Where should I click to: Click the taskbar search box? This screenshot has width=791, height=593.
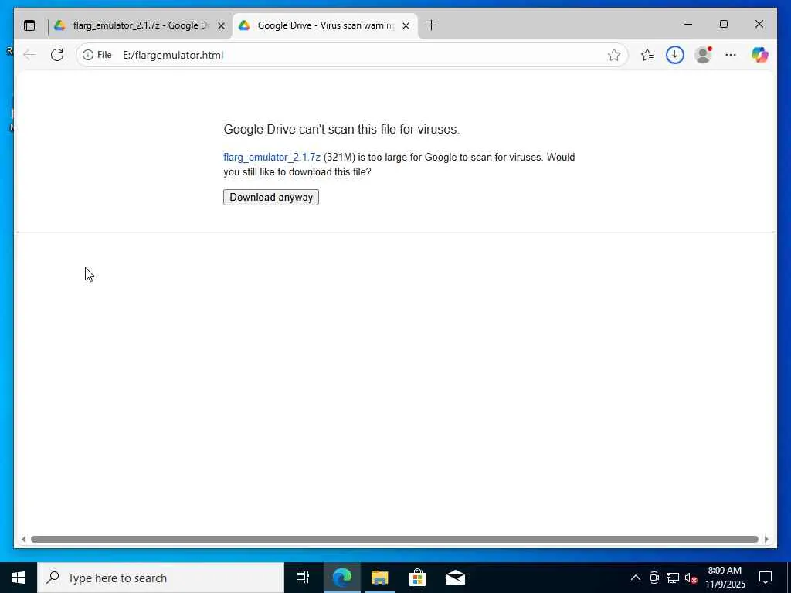(x=161, y=578)
